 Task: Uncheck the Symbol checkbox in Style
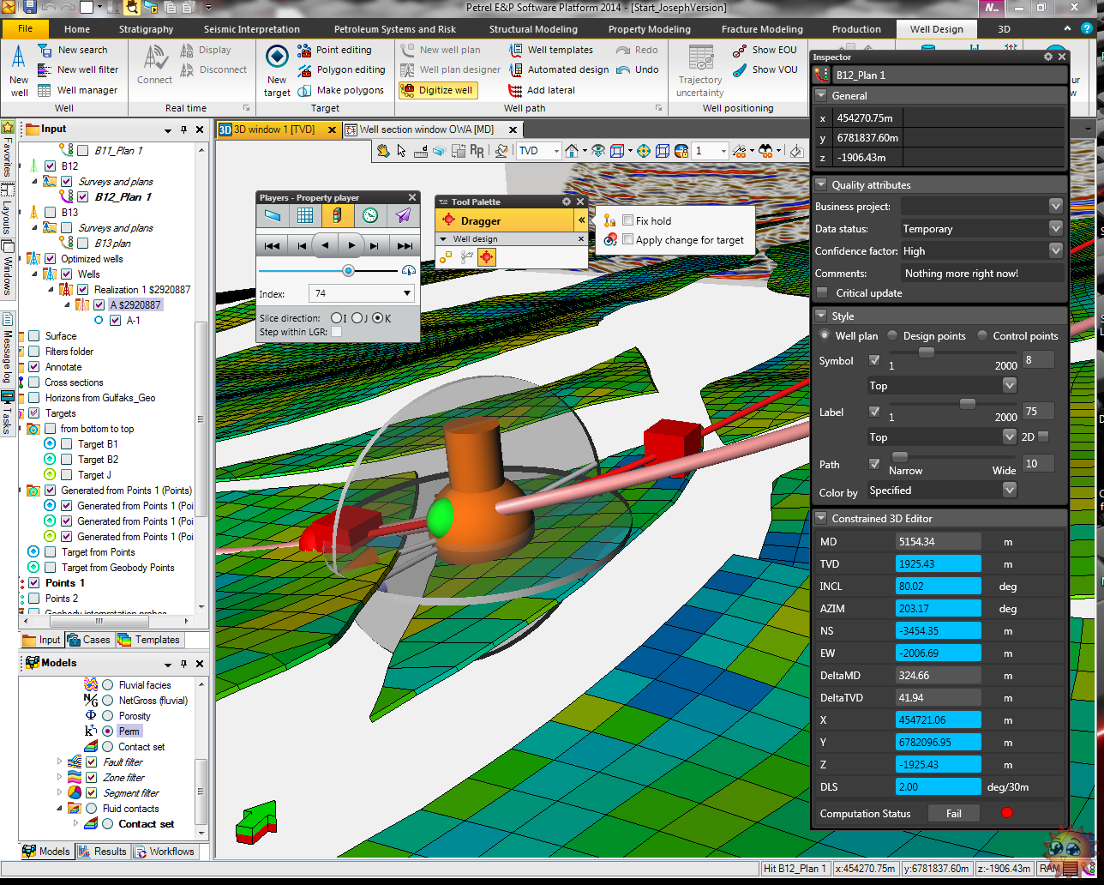click(x=874, y=360)
